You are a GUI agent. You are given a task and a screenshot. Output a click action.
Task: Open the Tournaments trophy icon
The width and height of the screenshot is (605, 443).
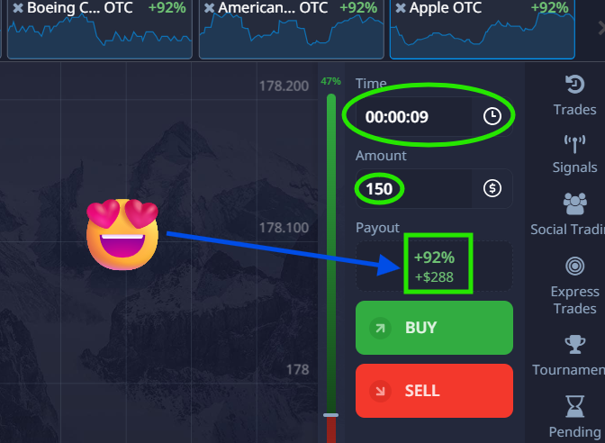[x=575, y=344]
